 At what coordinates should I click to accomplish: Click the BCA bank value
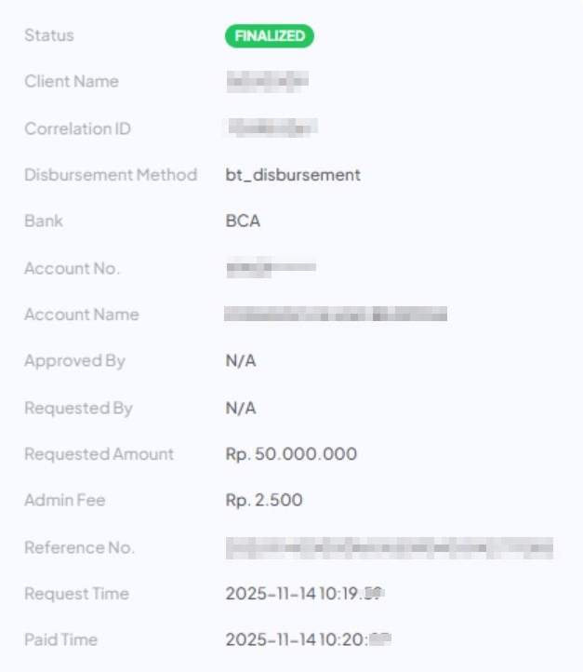pos(243,222)
